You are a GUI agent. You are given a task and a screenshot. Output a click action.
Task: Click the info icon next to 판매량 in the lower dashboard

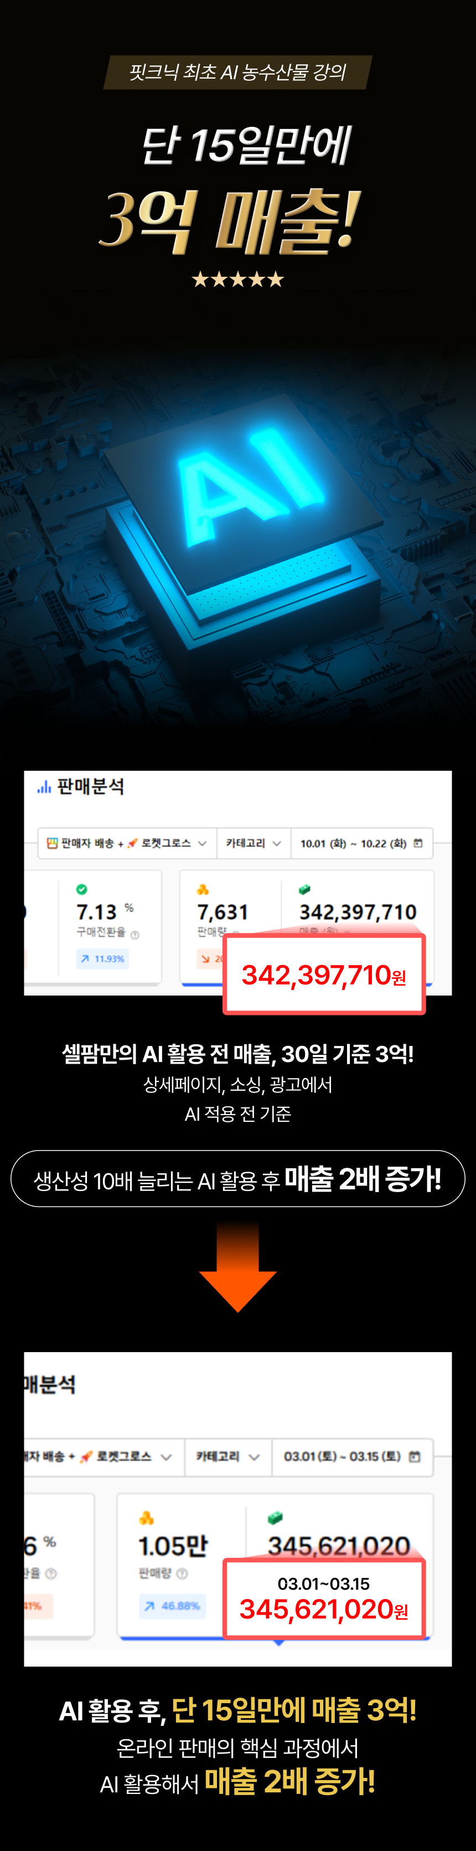click(x=182, y=1574)
